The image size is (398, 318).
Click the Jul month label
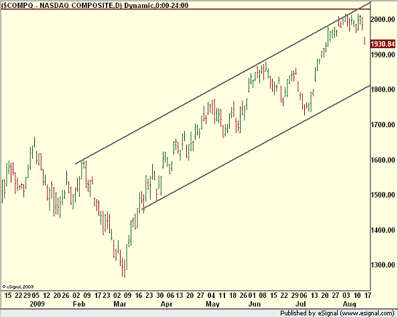pos(301,304)
